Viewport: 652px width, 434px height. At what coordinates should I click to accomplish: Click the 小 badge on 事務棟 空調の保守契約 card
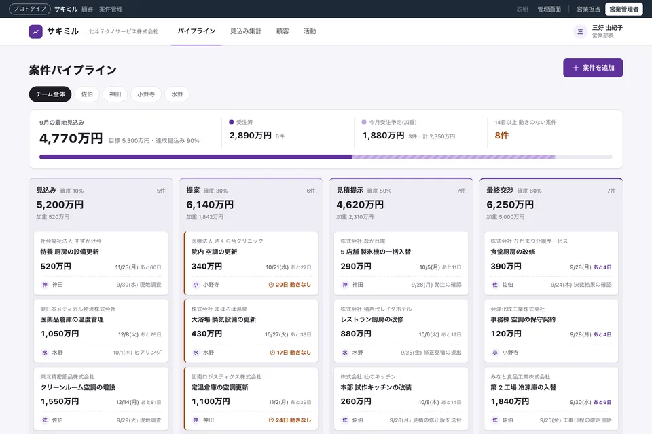pos(495,353)
